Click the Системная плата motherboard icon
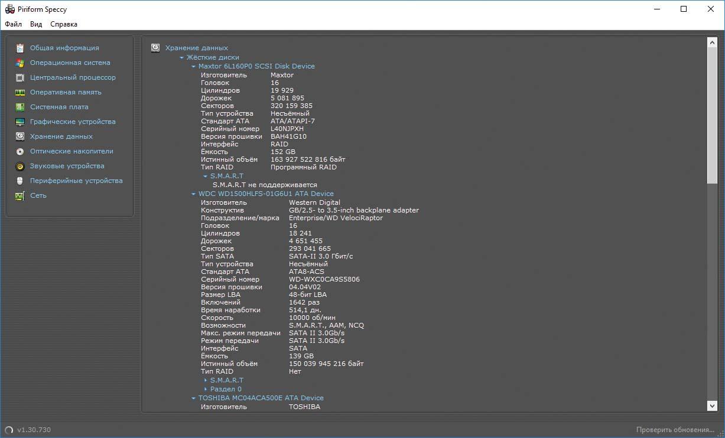 click(20, 107)
